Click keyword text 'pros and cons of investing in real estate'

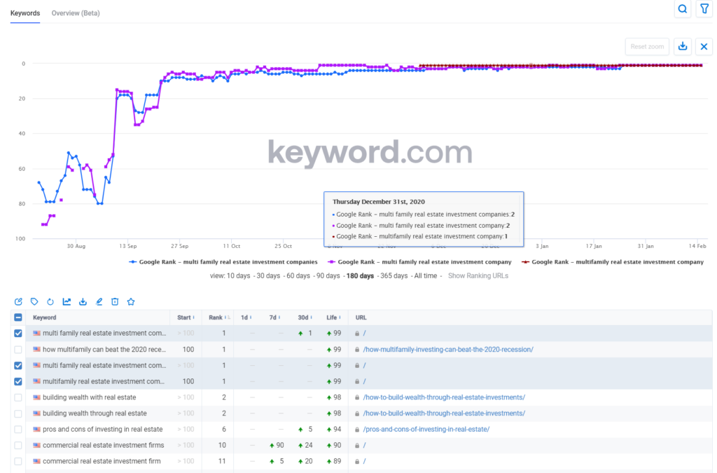(x=102, y=430)
